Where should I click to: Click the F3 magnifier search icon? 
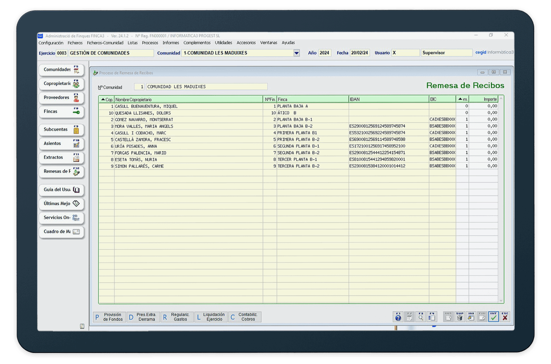(421, 317)
